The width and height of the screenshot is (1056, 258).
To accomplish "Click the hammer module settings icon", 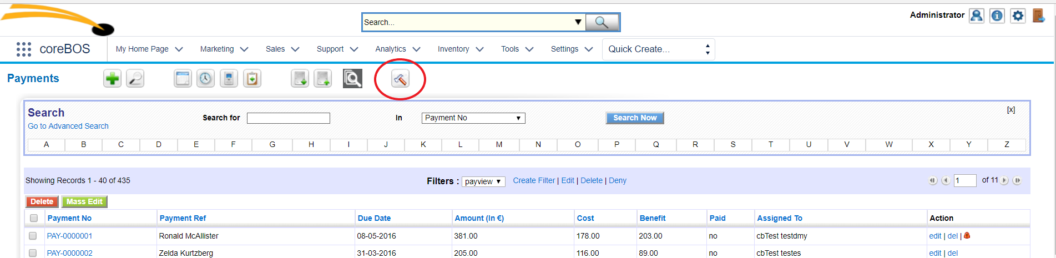I will 400,79.
